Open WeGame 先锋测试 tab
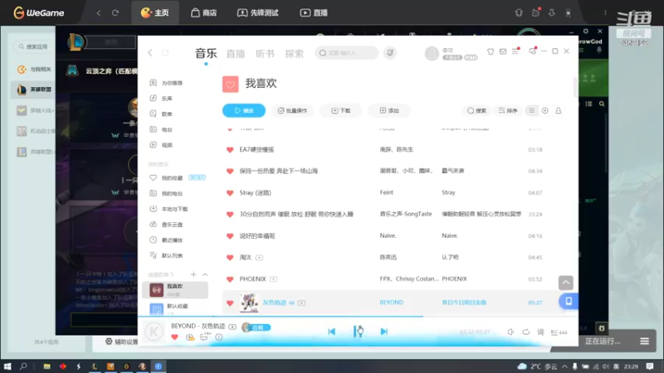 point(257,12)
